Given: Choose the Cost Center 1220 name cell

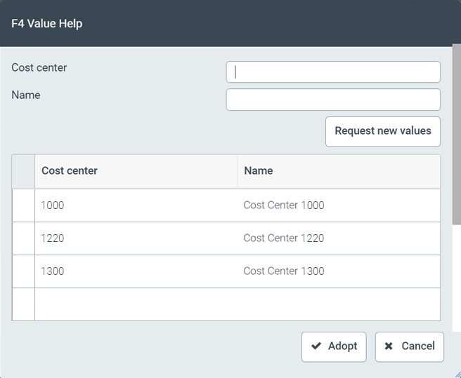Looking at the screenshot, I should point(284,238).
